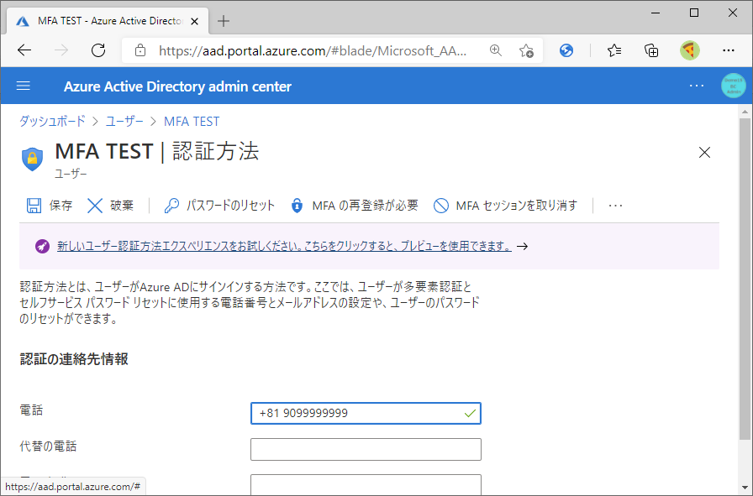This screenshot has height=496, width=753.
Task: Open the browser settings ellipsis menu
Action: (x=729, y=50)
